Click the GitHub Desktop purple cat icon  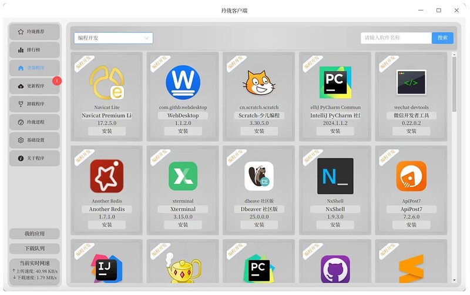[x=335, y=269]
